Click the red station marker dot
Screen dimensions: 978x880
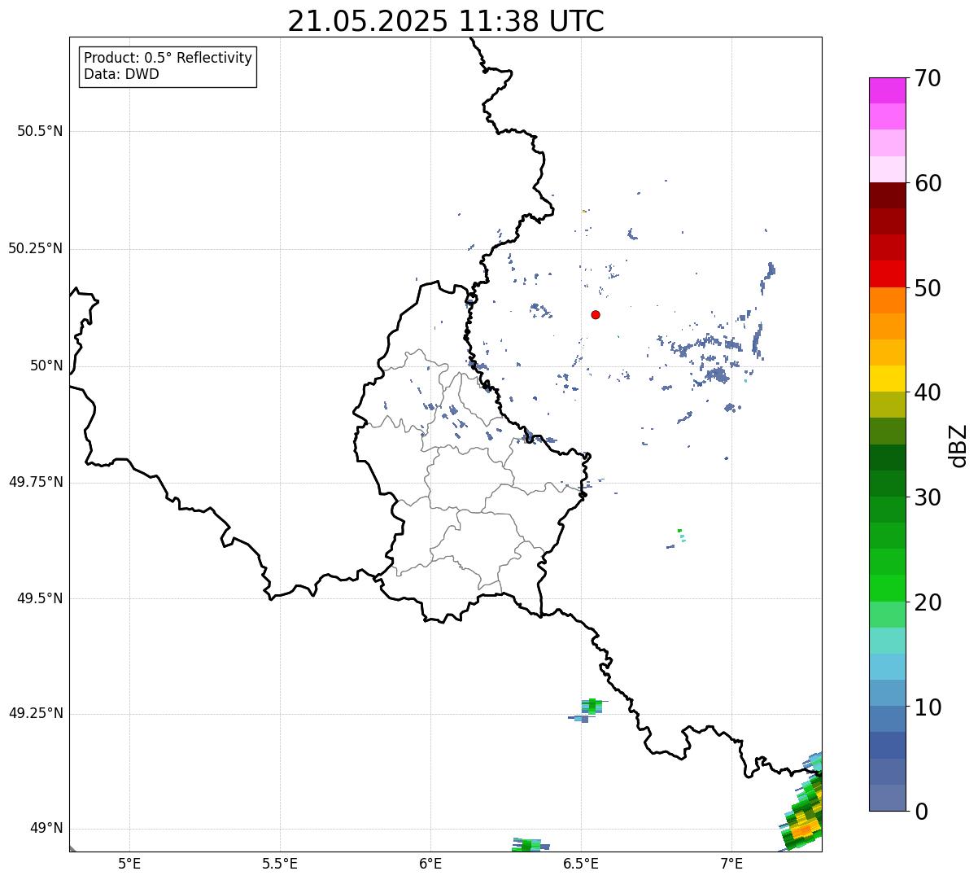pyautogui.click(x=596, y=315)
